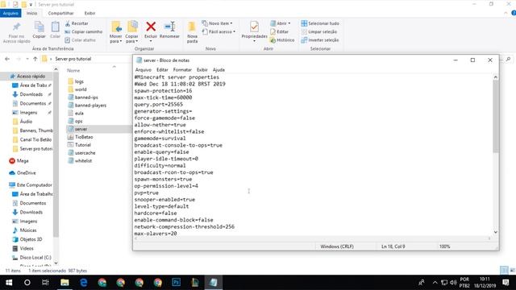
Task: Open Disco Local (C:) drive
Action: click(x=32, y=258)
